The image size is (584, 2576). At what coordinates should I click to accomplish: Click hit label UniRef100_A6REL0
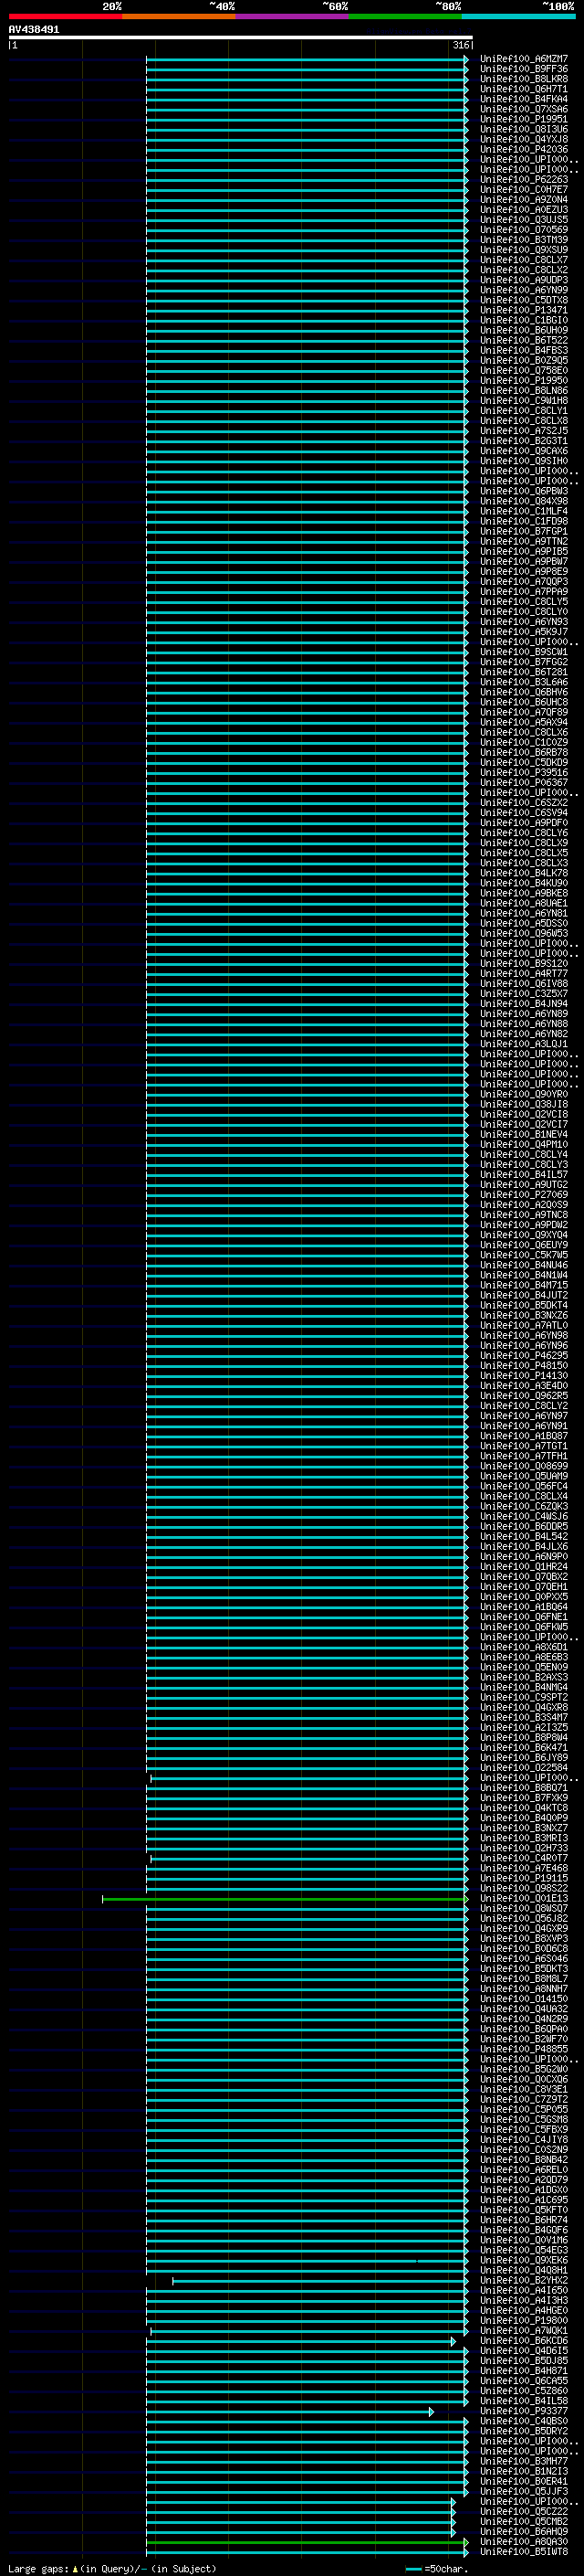523,2169
